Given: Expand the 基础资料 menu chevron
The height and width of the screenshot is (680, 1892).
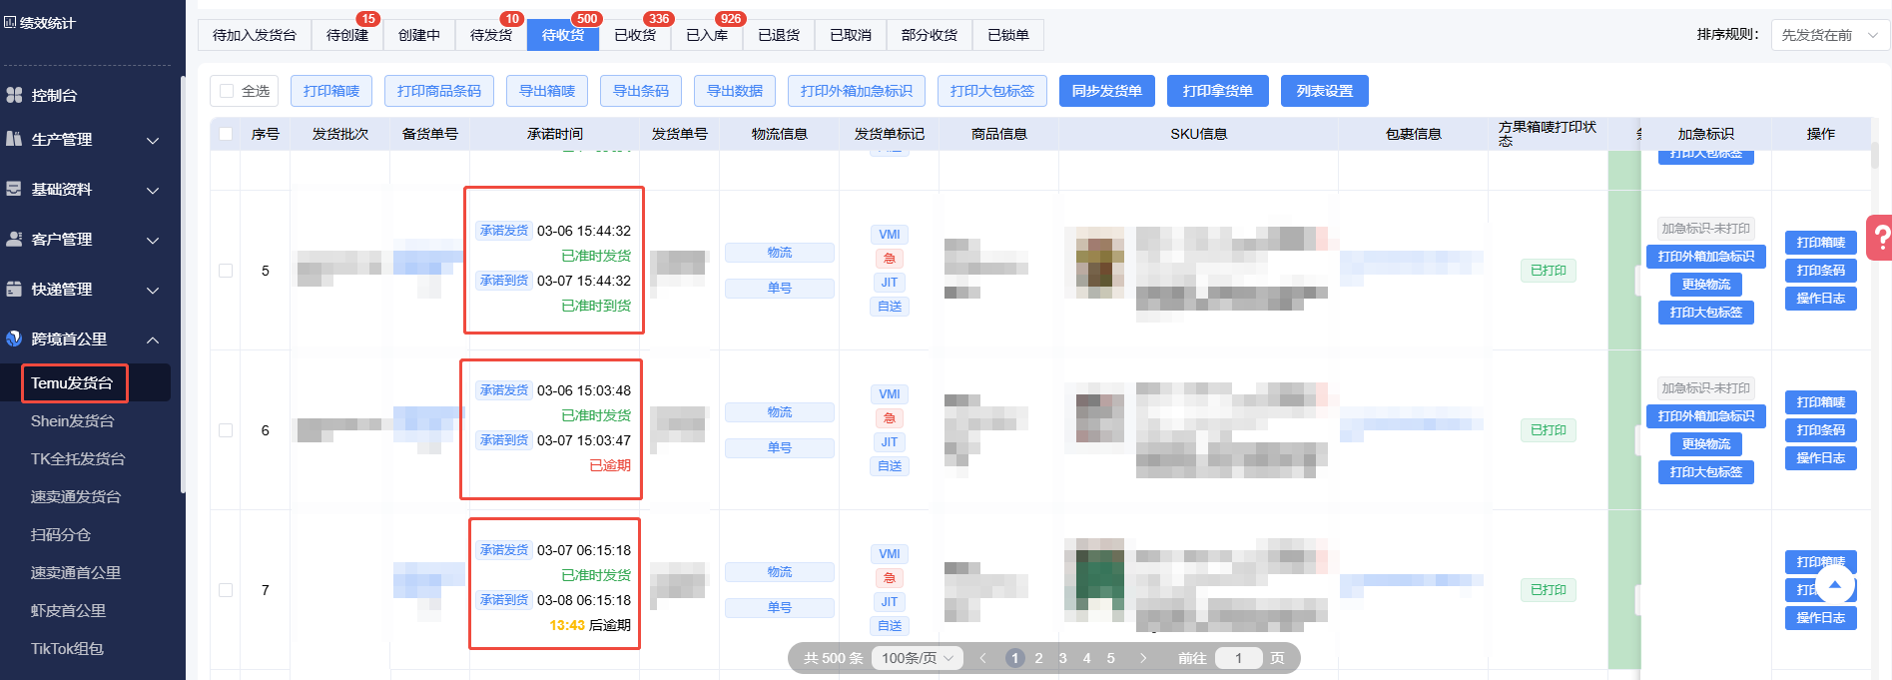Looking at the screenshot, I should pyautogui.click(x=153, y=190).
